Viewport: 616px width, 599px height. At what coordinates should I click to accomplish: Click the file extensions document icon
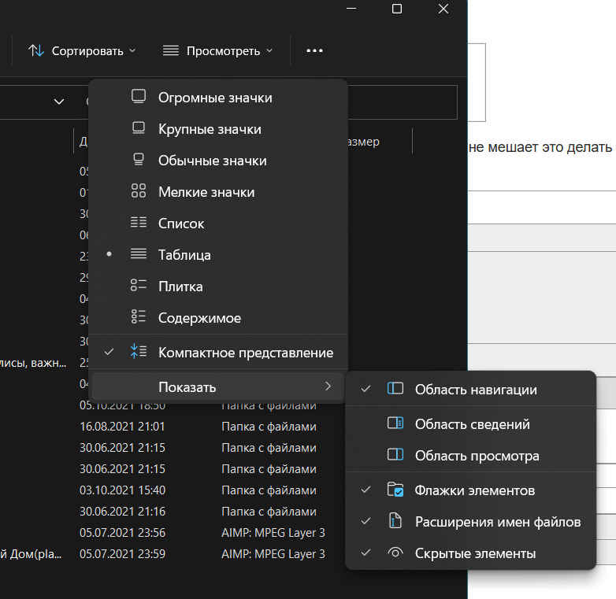(x=395, y=521)
